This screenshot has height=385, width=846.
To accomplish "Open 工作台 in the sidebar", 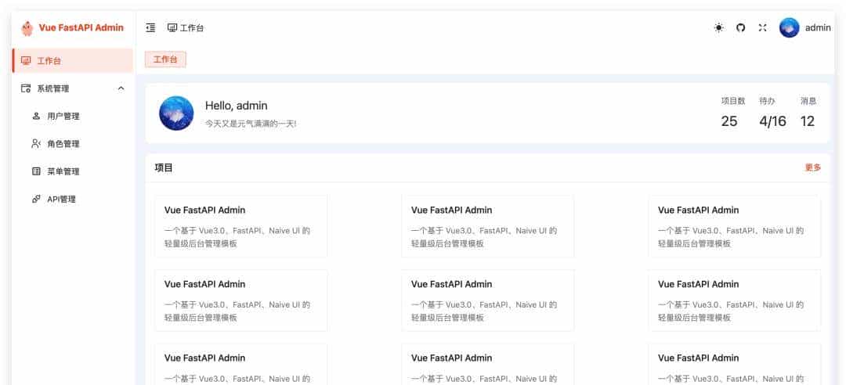I will click(x=72, y=60).
